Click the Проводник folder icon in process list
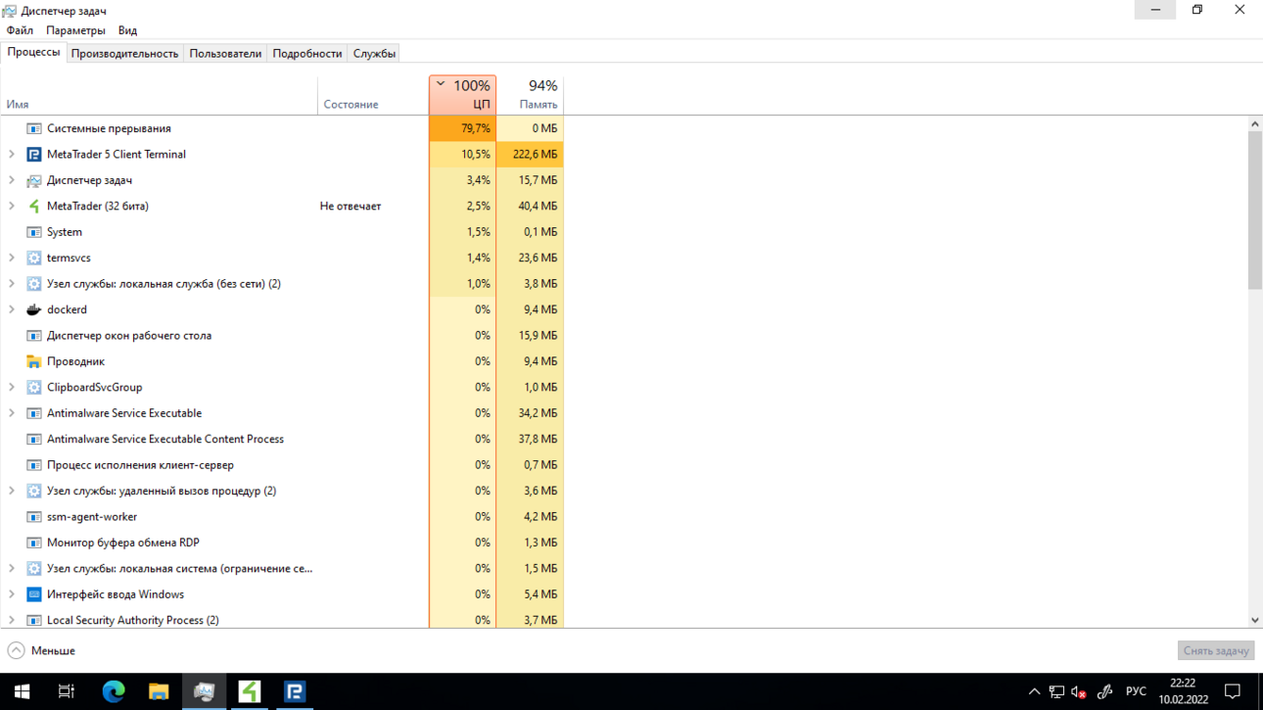The width and height of the screenshot is (1263, 710). pos(34,361)
